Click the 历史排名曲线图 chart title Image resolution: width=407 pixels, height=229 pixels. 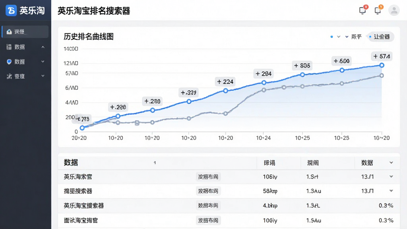89,37
